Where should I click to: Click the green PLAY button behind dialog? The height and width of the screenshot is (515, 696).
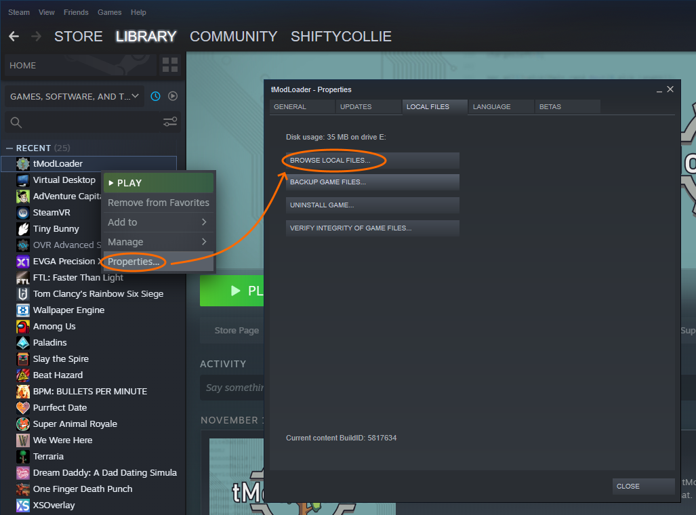tap(232, 291)
